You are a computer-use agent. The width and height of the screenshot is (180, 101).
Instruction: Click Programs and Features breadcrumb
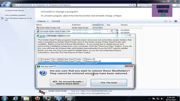pos(60,5)
